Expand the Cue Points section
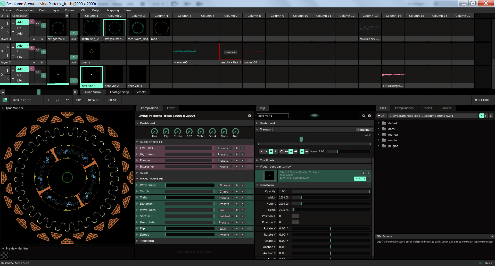Image resolution: width=495 pixels, height=266 pixels. tap(257, 160)
